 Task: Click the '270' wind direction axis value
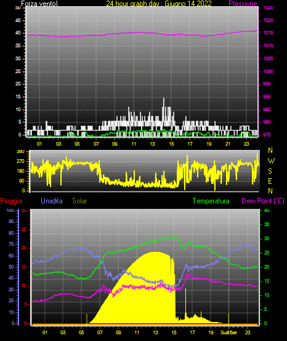click(x=21, y=162)
